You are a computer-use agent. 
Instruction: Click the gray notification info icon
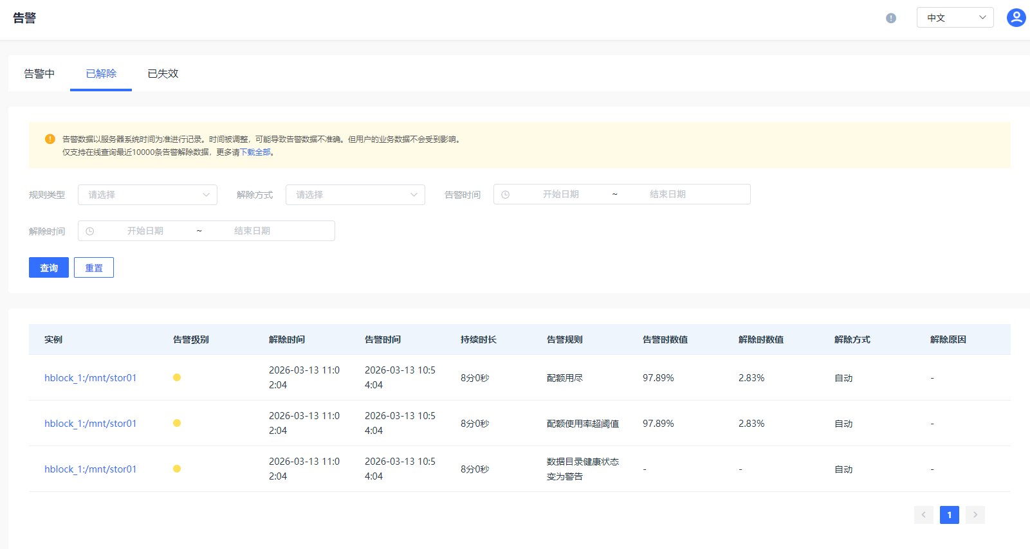click(891, 18)
